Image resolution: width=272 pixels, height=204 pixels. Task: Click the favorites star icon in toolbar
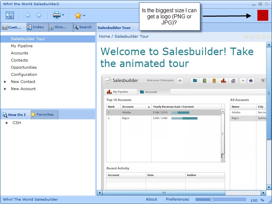pos(78,15)
